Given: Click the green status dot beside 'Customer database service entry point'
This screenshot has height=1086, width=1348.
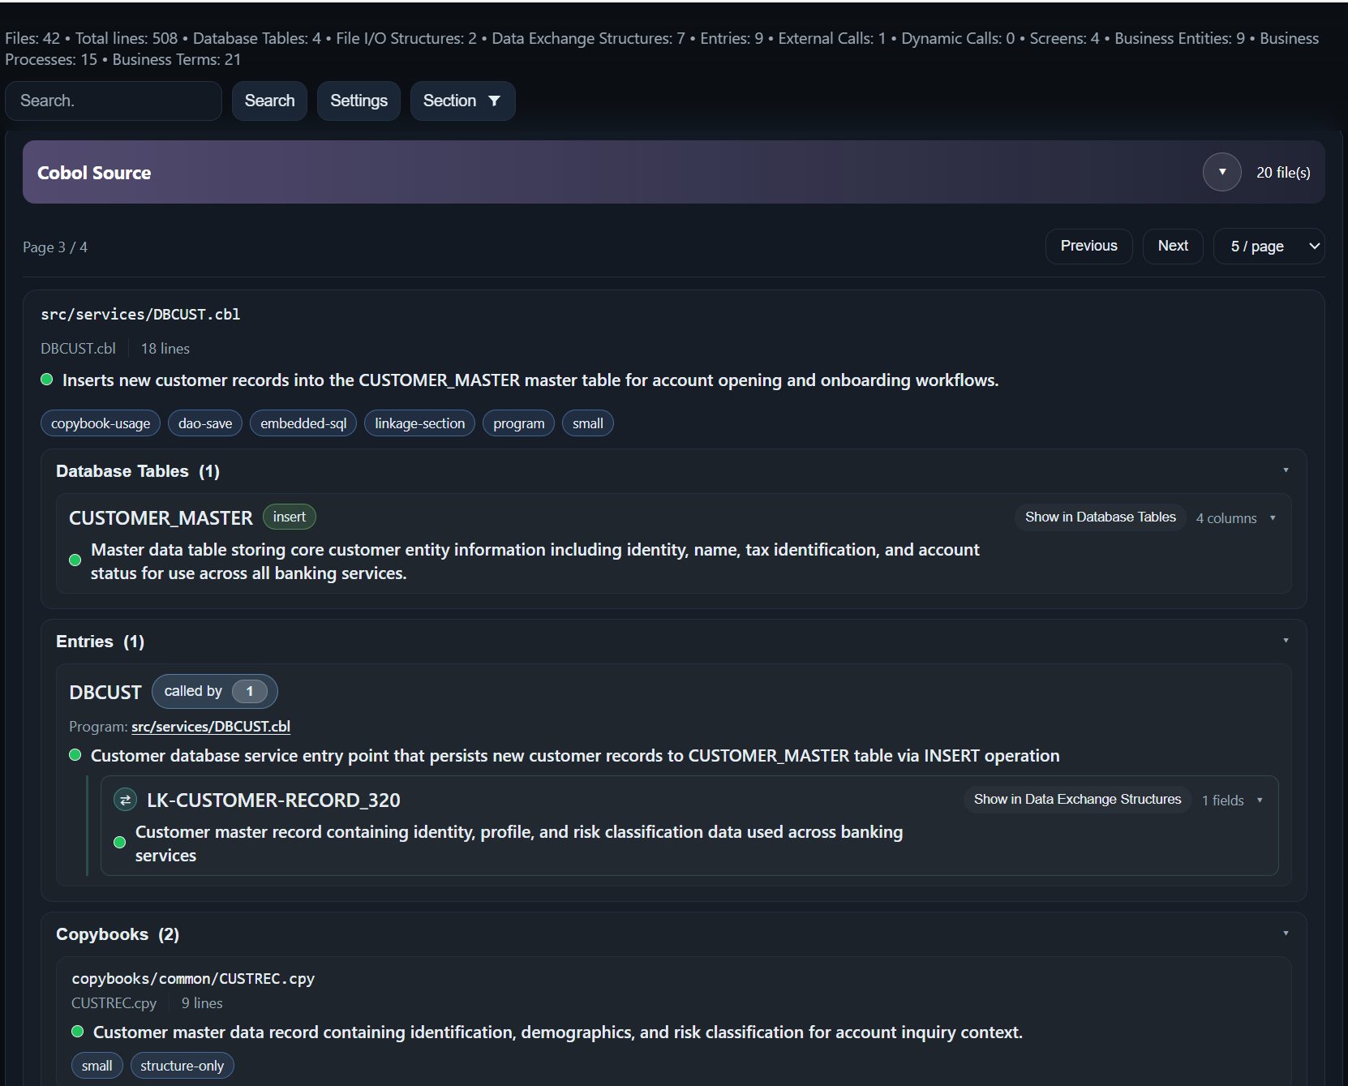Looking at the screenshot, I should coord(75,755).
